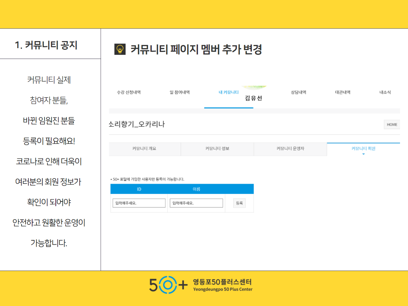This screenshot has height=306, width=408.
Task: Focus the ID input field
Action: click(x=139, y=203)
